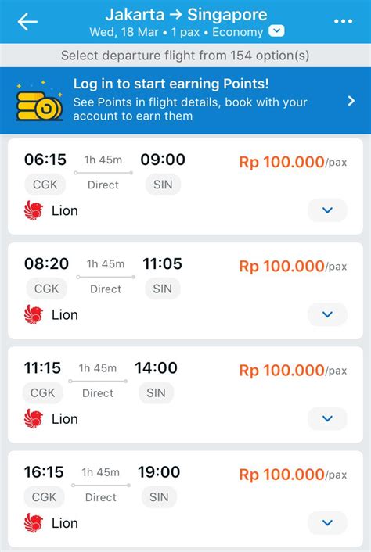The width and height of the screenshot is (371, 552).
Task: Expand details for the 08:20 flight
Action: [327, 314]
